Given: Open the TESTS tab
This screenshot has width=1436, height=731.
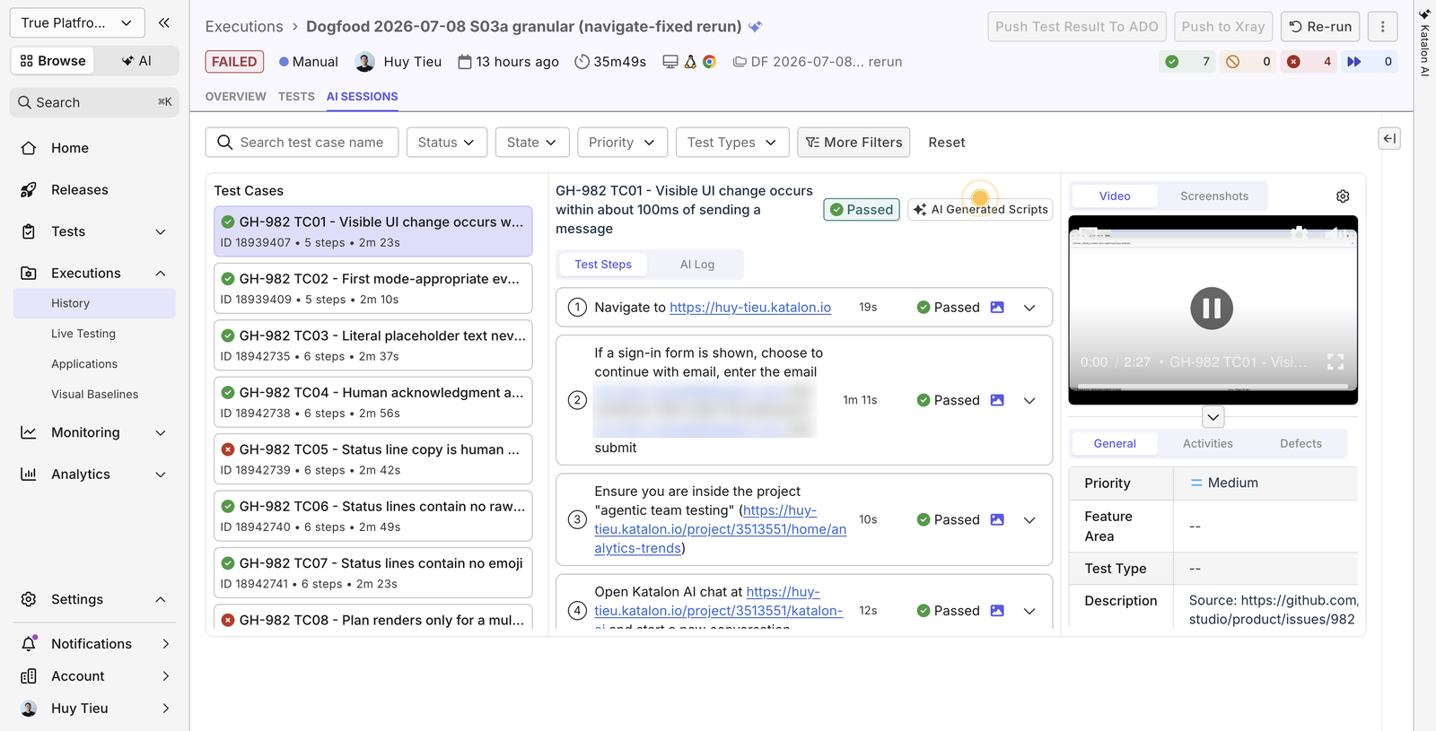Looking at the screenshot, I should coord(296,96).
